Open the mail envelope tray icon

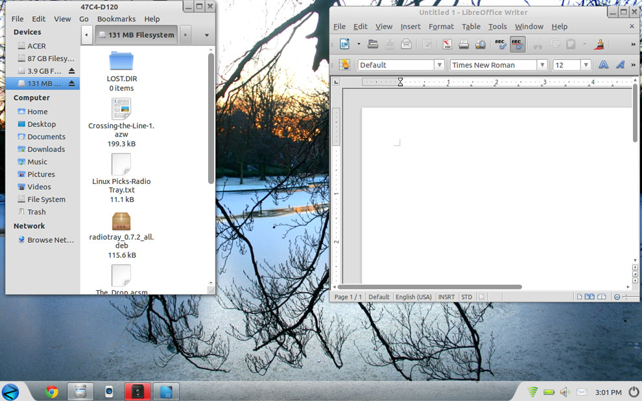tap(582, 393)
